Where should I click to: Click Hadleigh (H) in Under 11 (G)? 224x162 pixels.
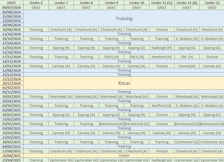(162, 48)
